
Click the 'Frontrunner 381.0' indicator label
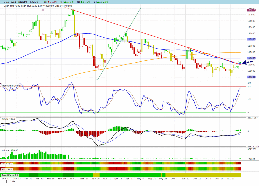[11, 86]
